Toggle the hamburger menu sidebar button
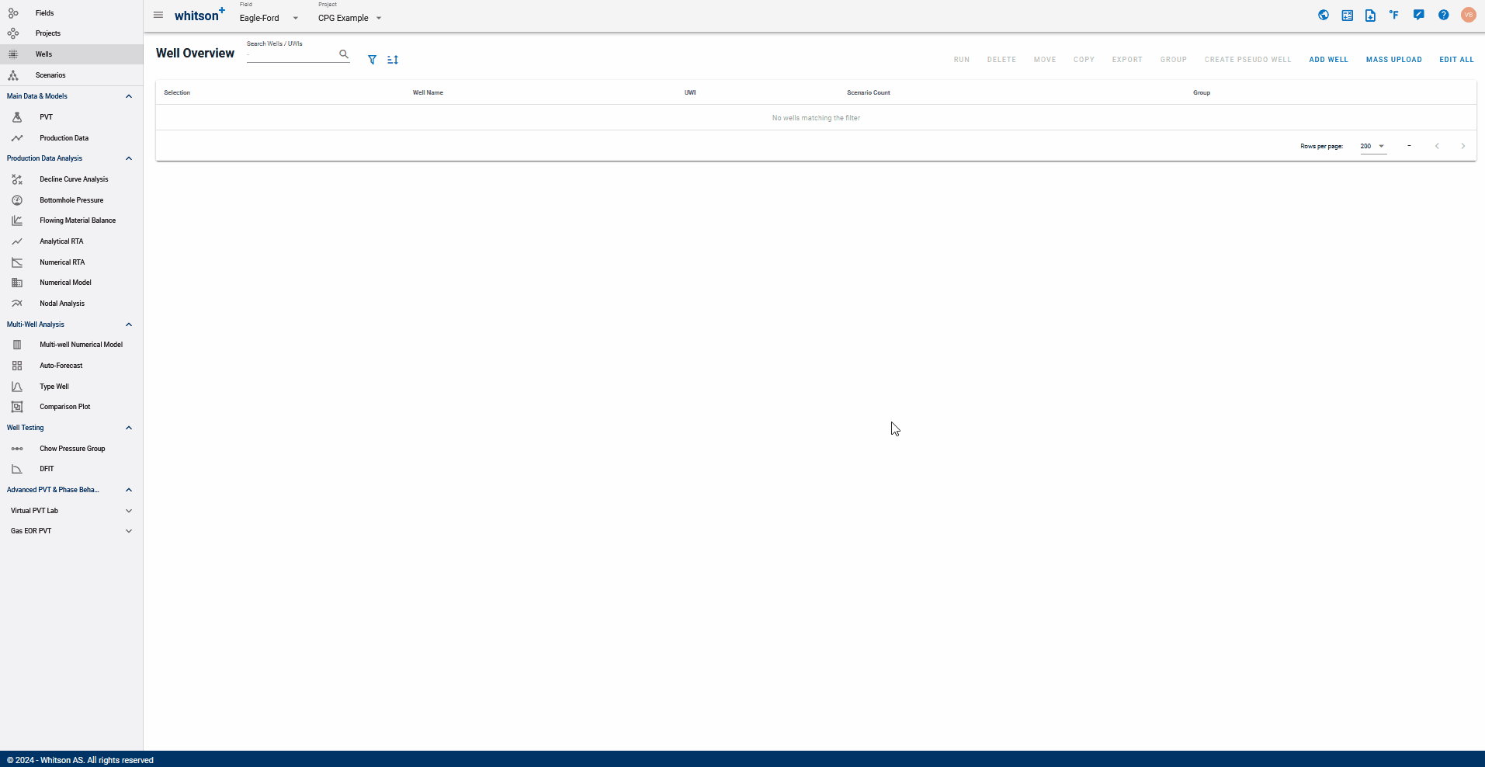 click(158, 15)
